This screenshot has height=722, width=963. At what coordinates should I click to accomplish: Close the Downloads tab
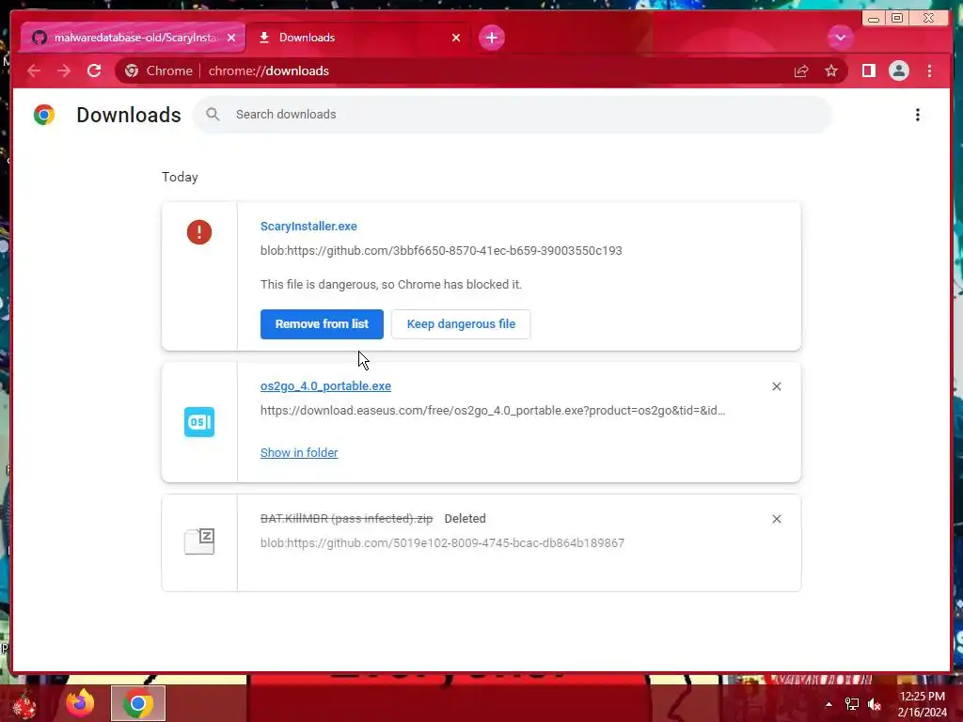click(x=456, y=38)
